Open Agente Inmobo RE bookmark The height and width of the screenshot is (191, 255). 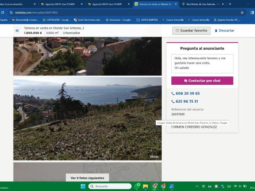pyautogui.click(x=227, y=20)
